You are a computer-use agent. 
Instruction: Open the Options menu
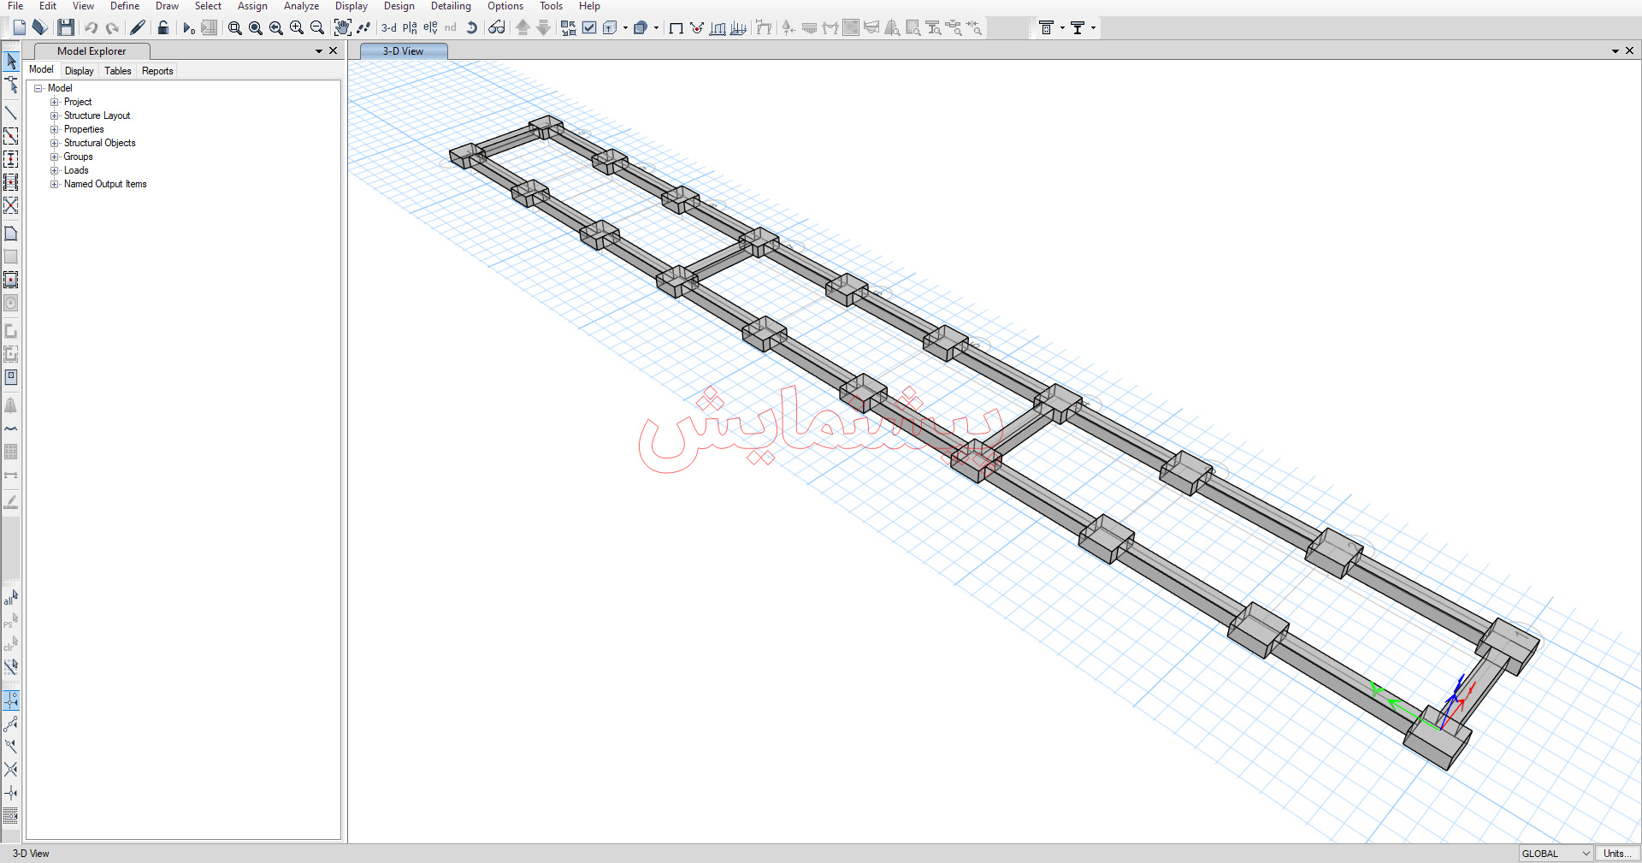click(505, 6)
